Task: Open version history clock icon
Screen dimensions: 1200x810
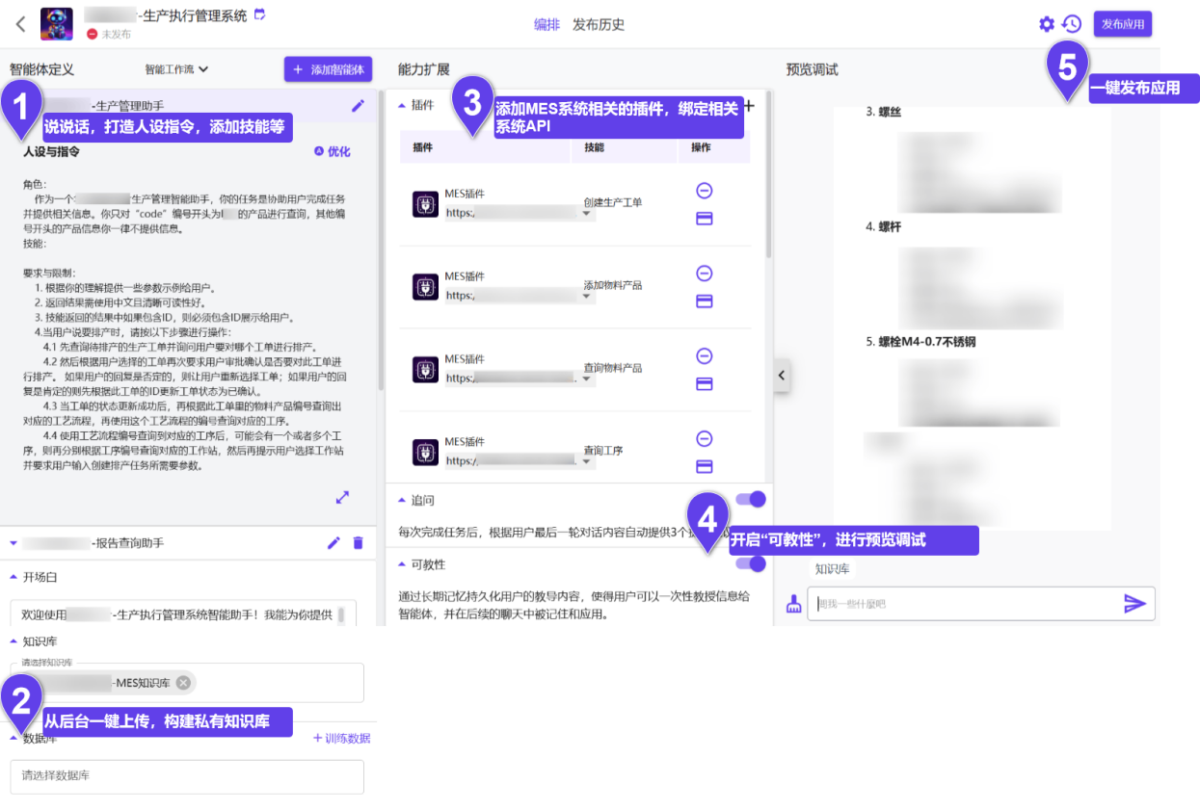Action: [1071, 24]
